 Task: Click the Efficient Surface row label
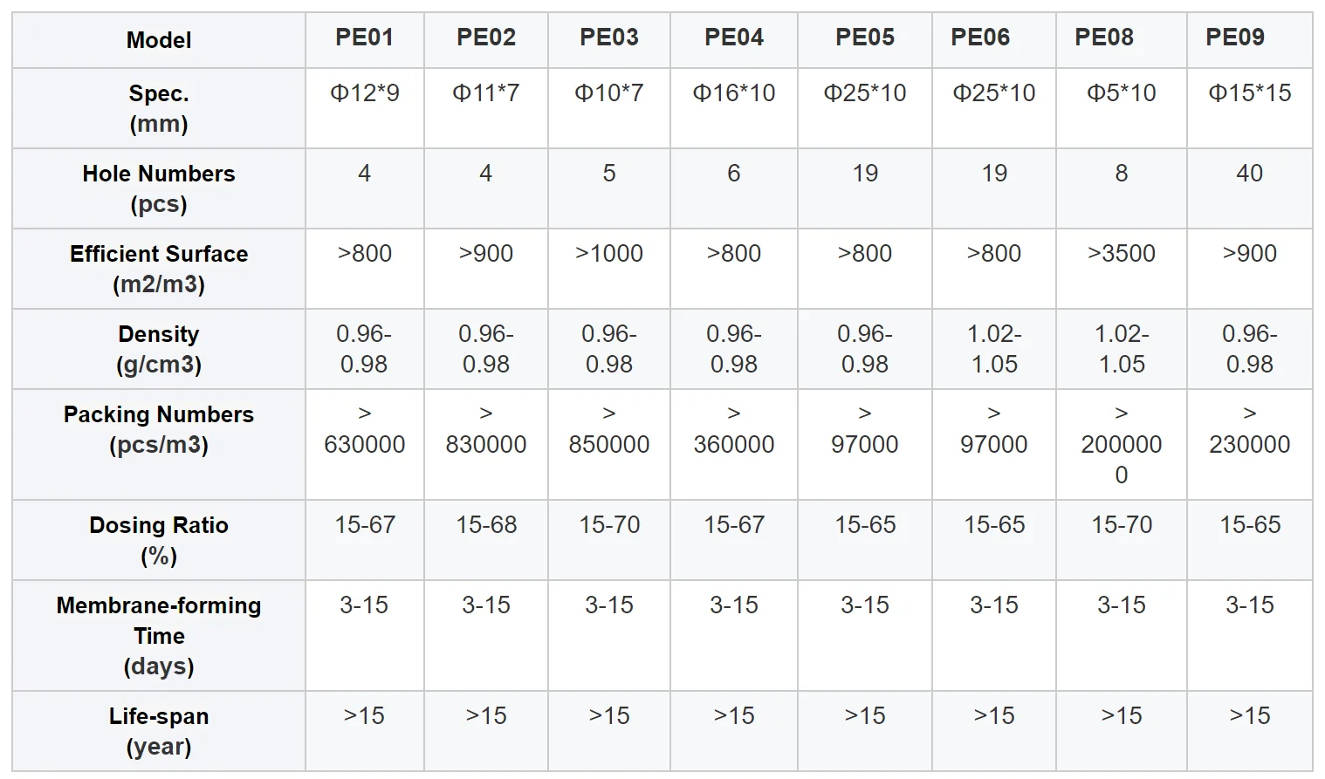pyautogui.click(x=159, y=269)
